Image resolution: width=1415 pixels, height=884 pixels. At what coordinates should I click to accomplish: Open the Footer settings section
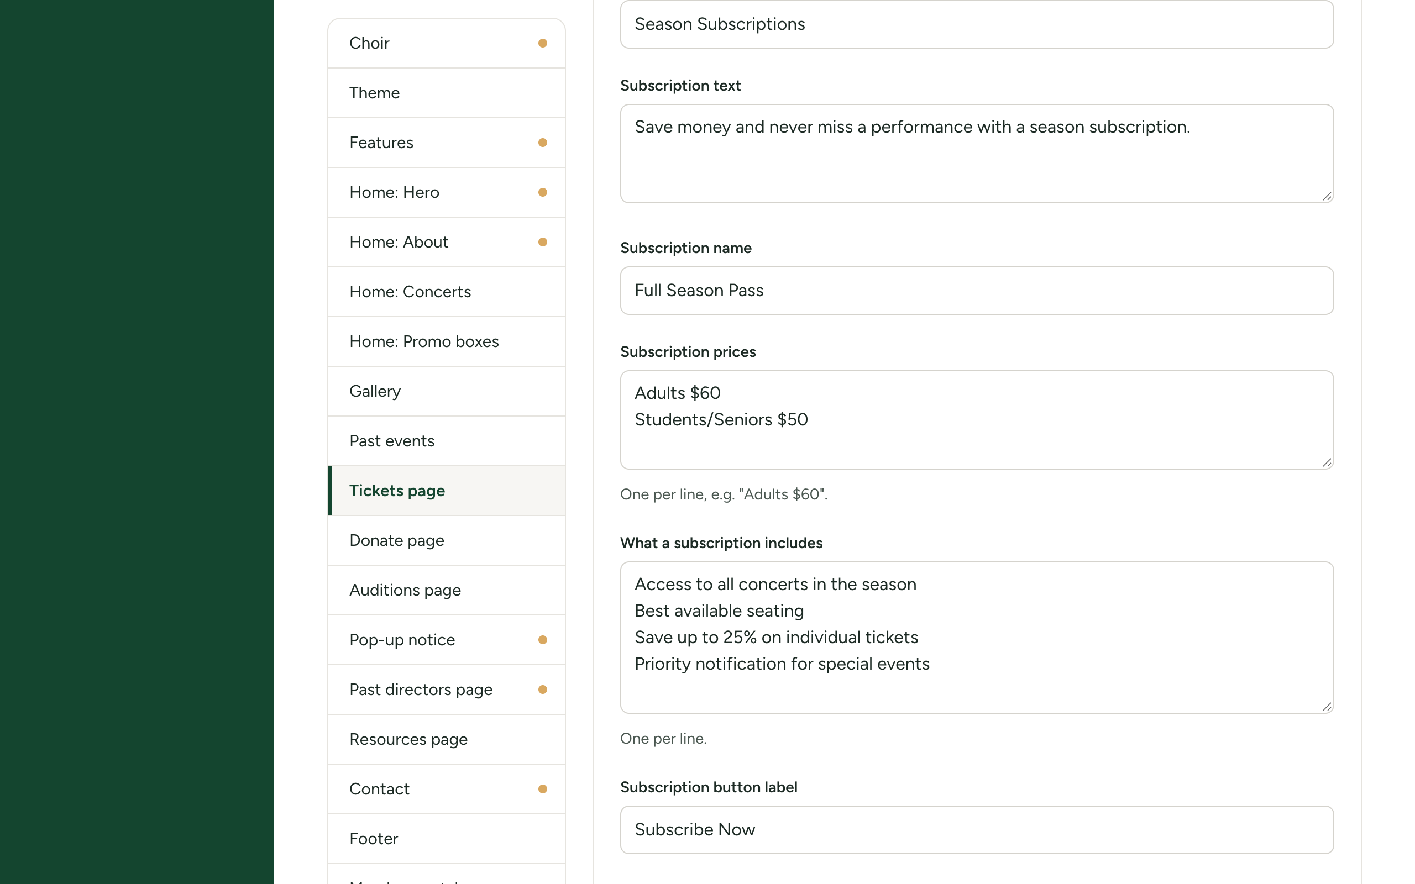click(446, 838)
